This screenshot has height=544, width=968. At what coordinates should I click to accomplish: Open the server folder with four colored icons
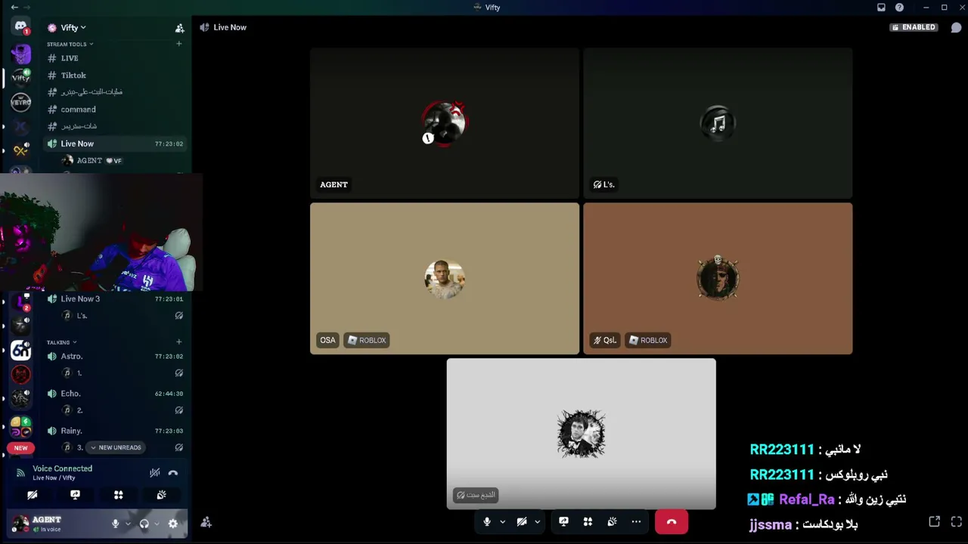click(x=20, y=427)
